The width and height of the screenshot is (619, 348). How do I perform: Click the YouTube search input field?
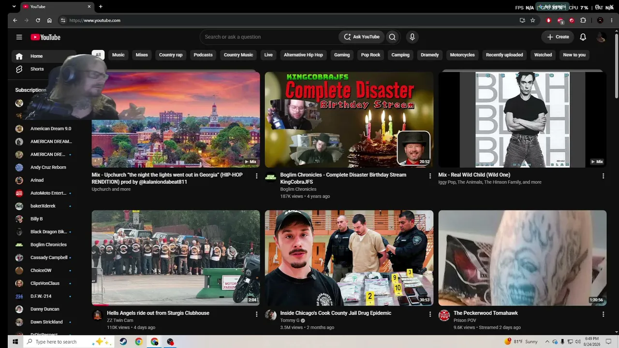point(270,37)
